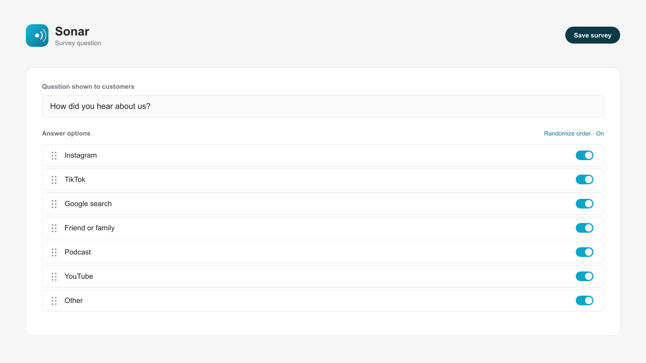
Task: Click the Sonar app logo icon
Action: [37, 35]
